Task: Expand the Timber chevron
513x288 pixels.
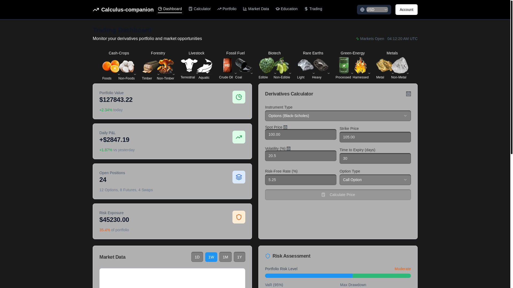Action: click(x=158, y=74)
